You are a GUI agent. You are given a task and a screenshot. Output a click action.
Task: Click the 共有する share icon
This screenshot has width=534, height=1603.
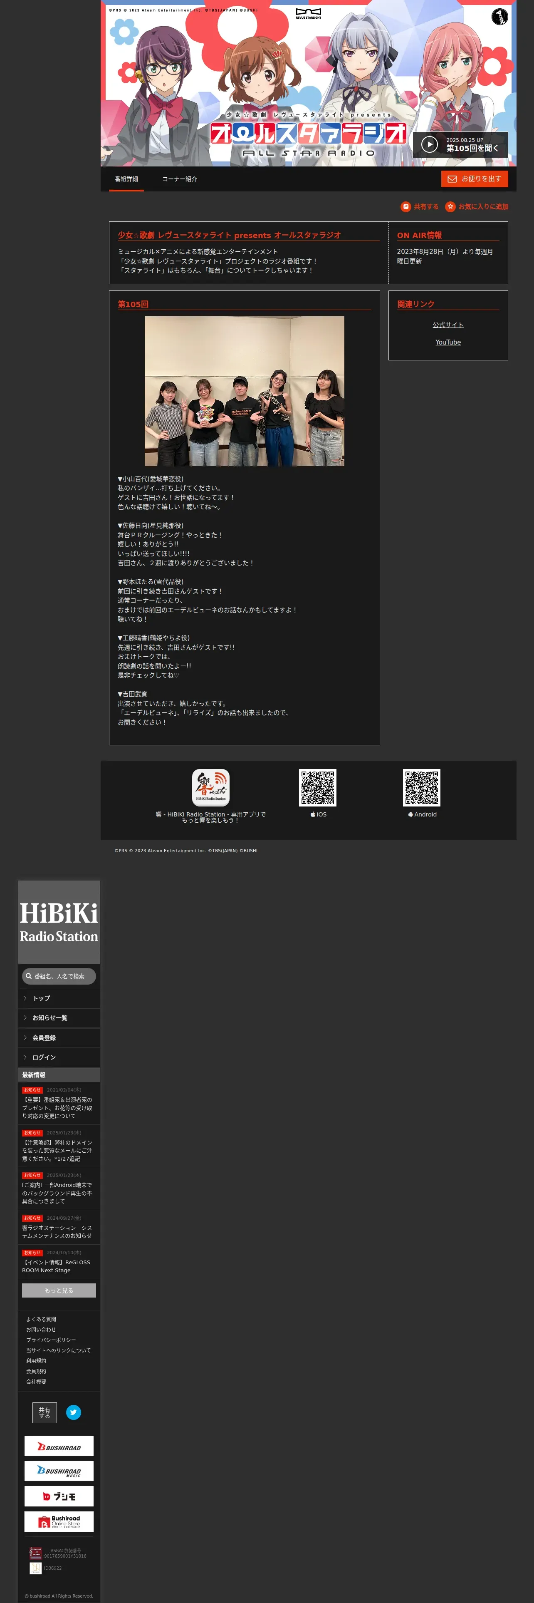coord(406,206)
